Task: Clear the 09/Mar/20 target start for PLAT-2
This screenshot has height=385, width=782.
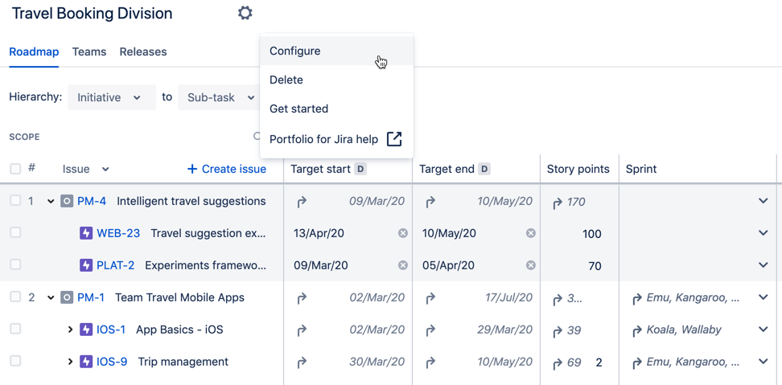Action: click(x=402, y=265)
